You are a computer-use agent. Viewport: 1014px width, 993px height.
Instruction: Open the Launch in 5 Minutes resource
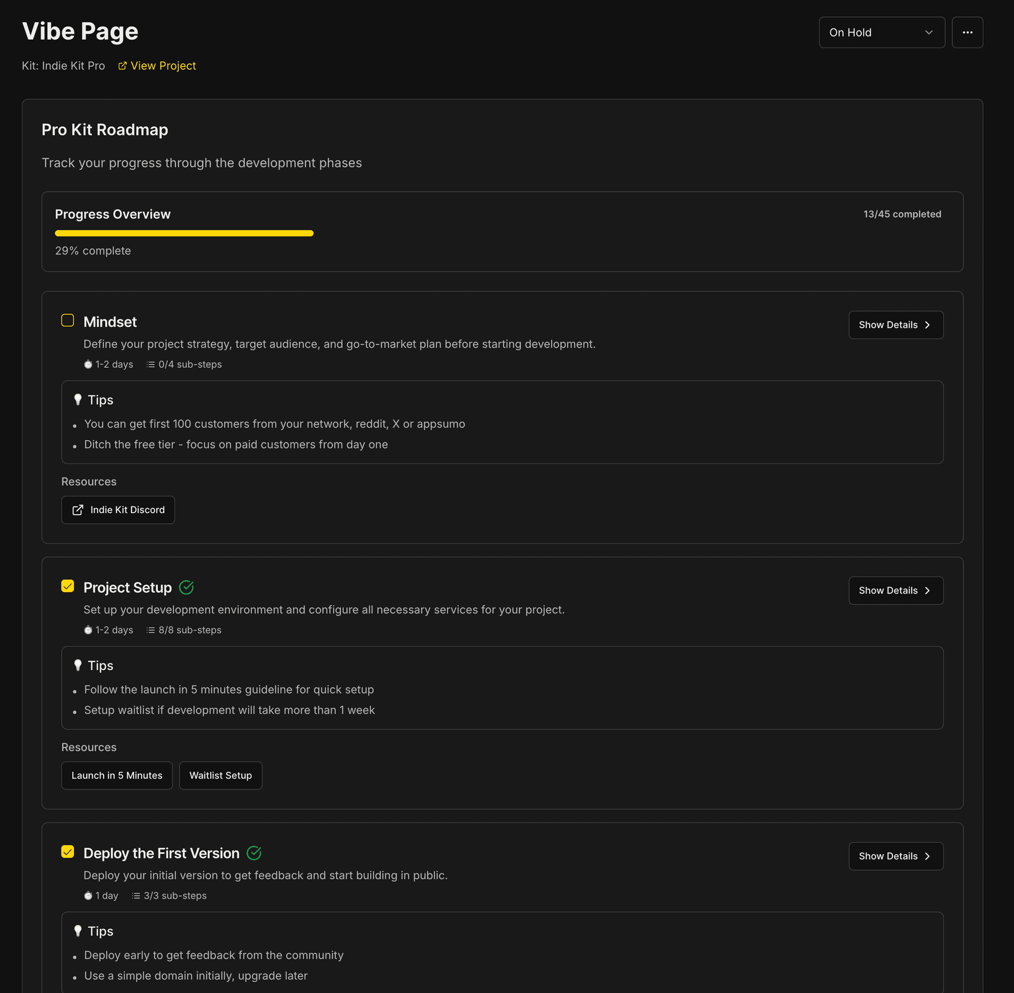(x=117, y=776)
